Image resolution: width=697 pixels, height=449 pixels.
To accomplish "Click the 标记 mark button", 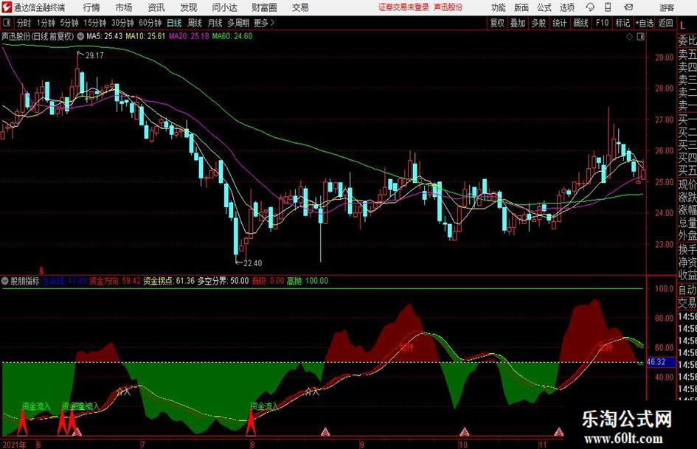I will click(x=623, y=23).
